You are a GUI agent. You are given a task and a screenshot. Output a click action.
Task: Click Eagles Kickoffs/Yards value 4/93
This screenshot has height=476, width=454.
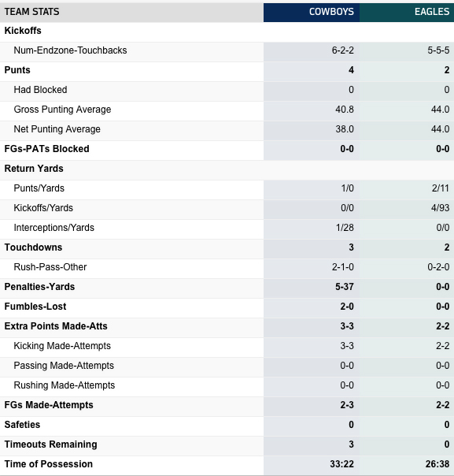click(440, 208)
